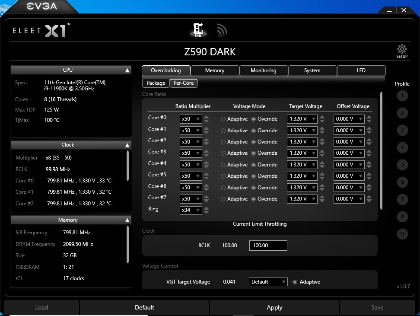Increase Ring ratio with up arrow
The image size is (420, 316).
click(x=206, y=208)
